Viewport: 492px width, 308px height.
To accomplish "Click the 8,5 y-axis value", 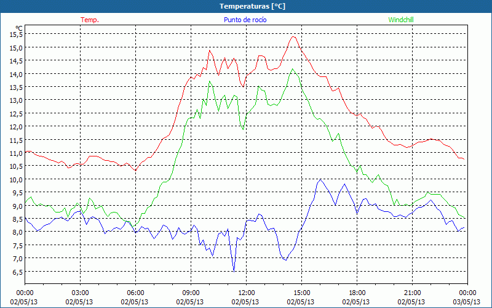I will pos(18,219).
